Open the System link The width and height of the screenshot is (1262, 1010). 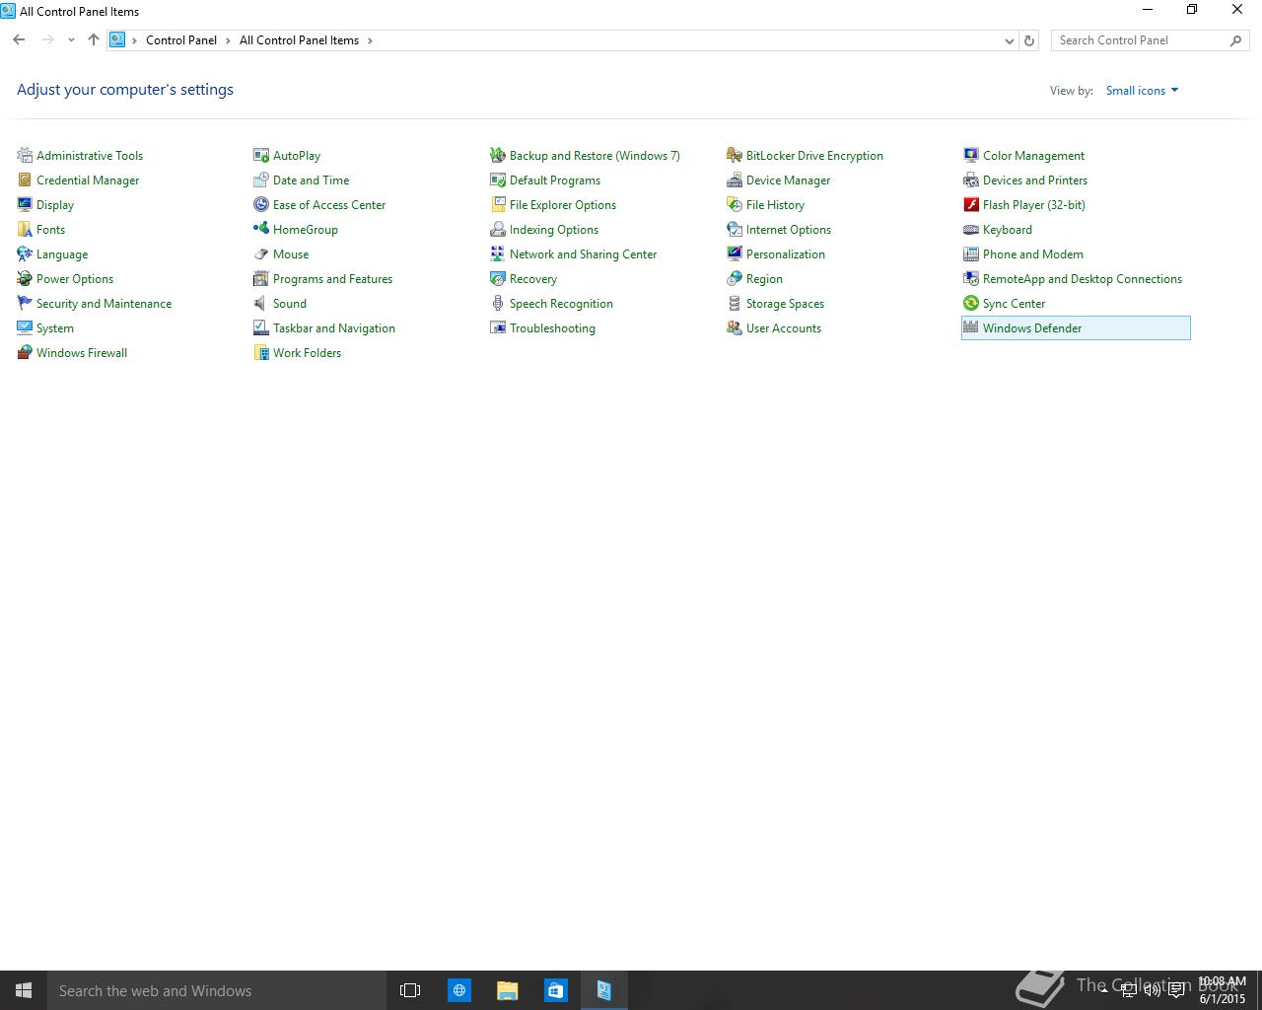pyautogui.click(x=55, y=328)
